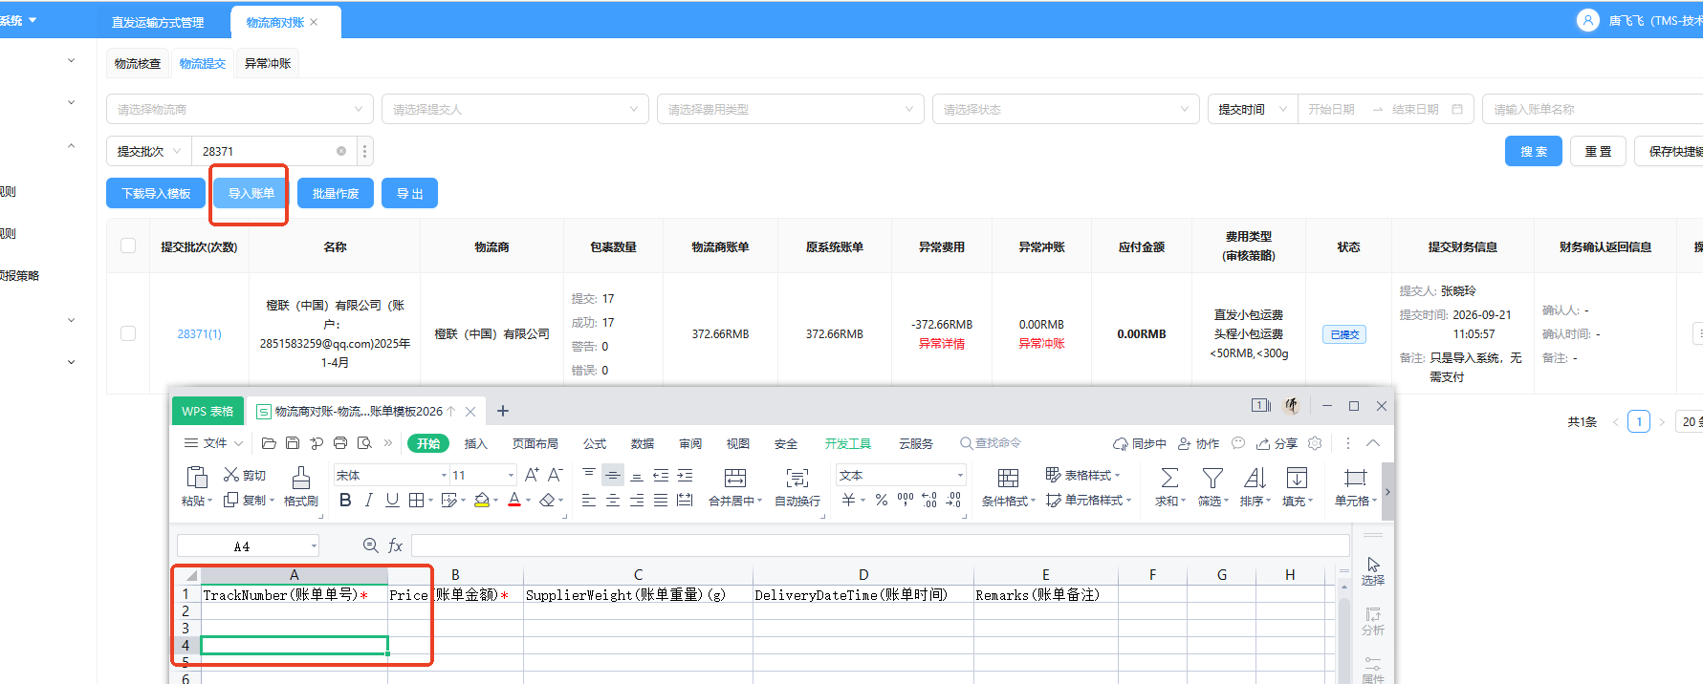Open the 请选择提交人 dropdown

coord(515,109)
